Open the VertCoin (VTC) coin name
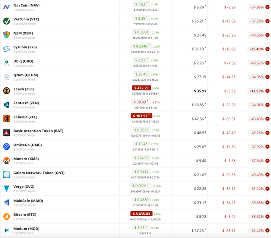The image size is (271, 238). pyautogui.click(x=26, y=19)
